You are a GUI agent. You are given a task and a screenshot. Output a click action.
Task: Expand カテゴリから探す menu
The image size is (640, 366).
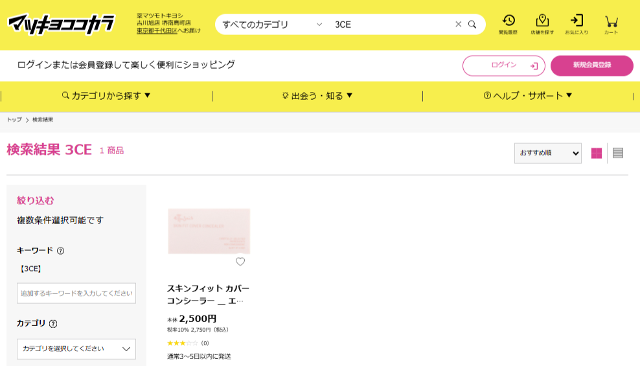pyautogui.click(x=106, y=96)
